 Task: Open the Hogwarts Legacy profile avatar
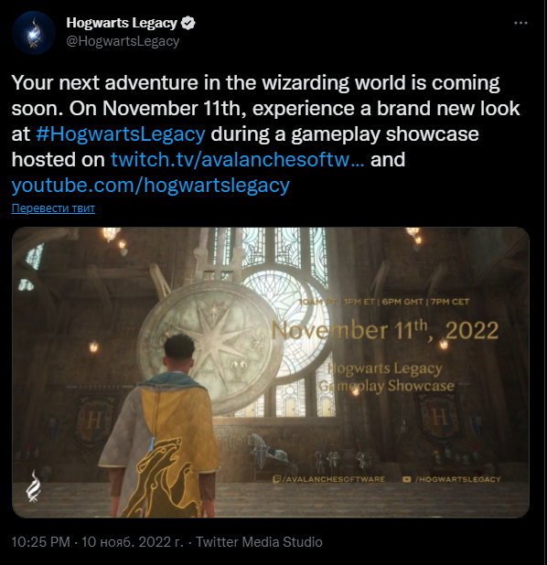(34, 33)
